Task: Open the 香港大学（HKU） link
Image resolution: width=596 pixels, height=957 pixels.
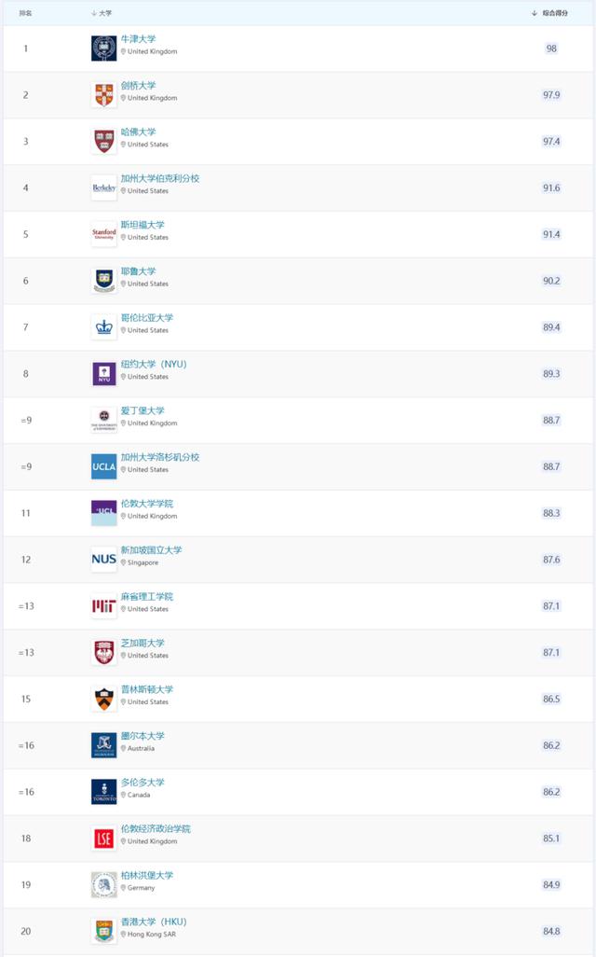Action: (x=153, y=922)
